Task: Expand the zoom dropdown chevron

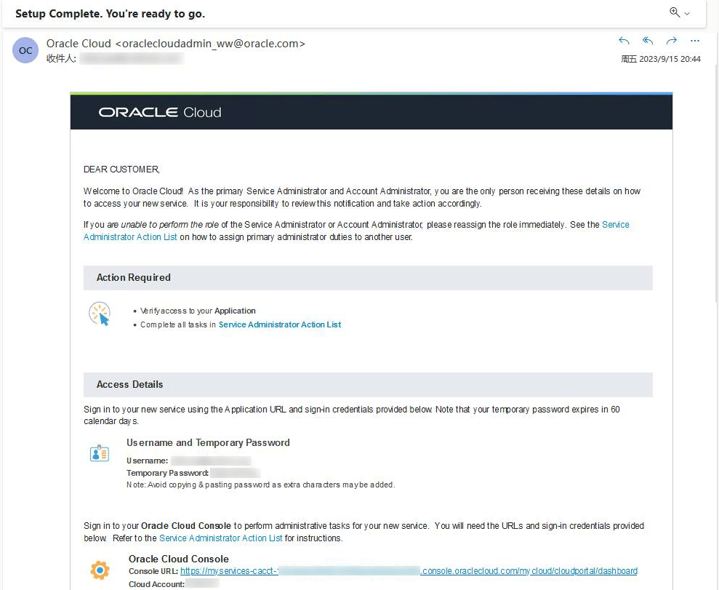Action: pyautogui.click(x=687, y=14)
